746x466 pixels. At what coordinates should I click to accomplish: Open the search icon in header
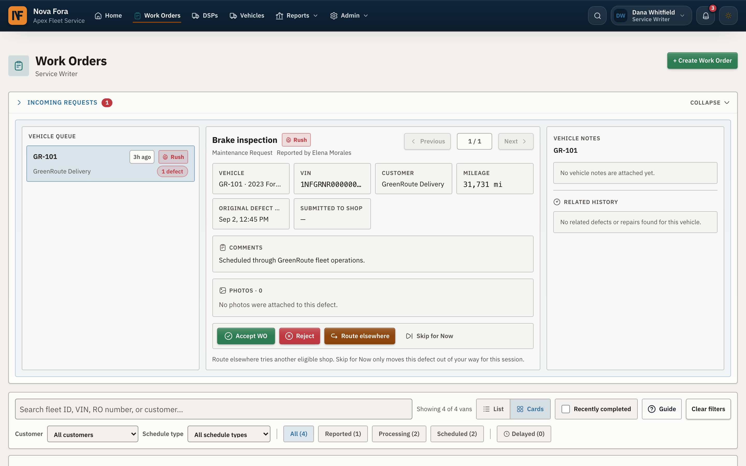597,16
